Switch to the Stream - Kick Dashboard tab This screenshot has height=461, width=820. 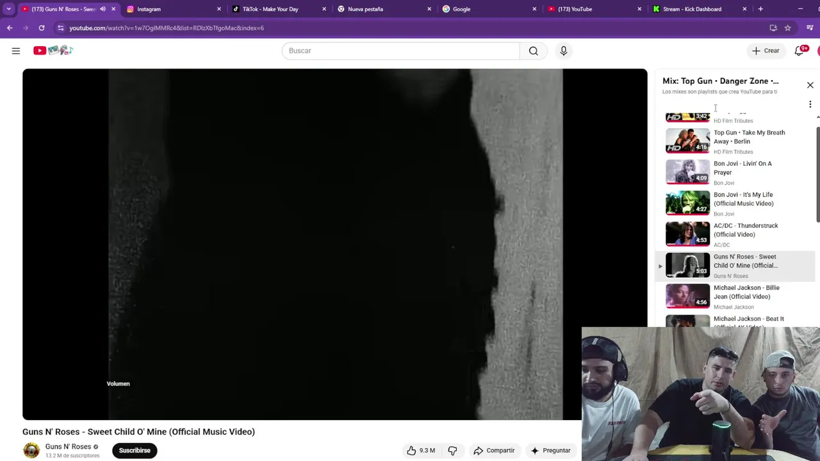pos(699,9)
